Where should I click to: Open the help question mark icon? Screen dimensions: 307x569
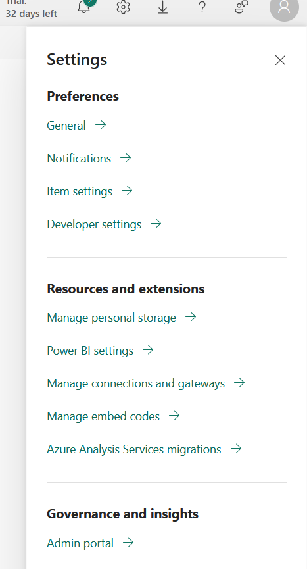(x=202, y=7)
